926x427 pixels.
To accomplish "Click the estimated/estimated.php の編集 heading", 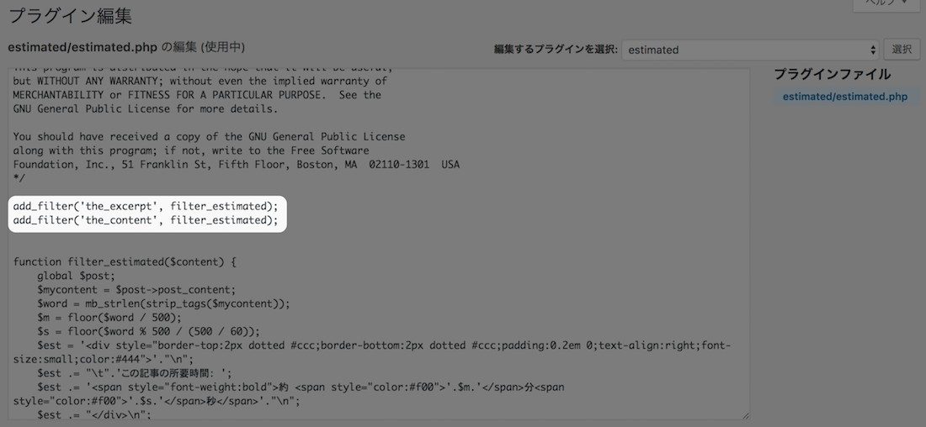I will [x=126, y=47].
